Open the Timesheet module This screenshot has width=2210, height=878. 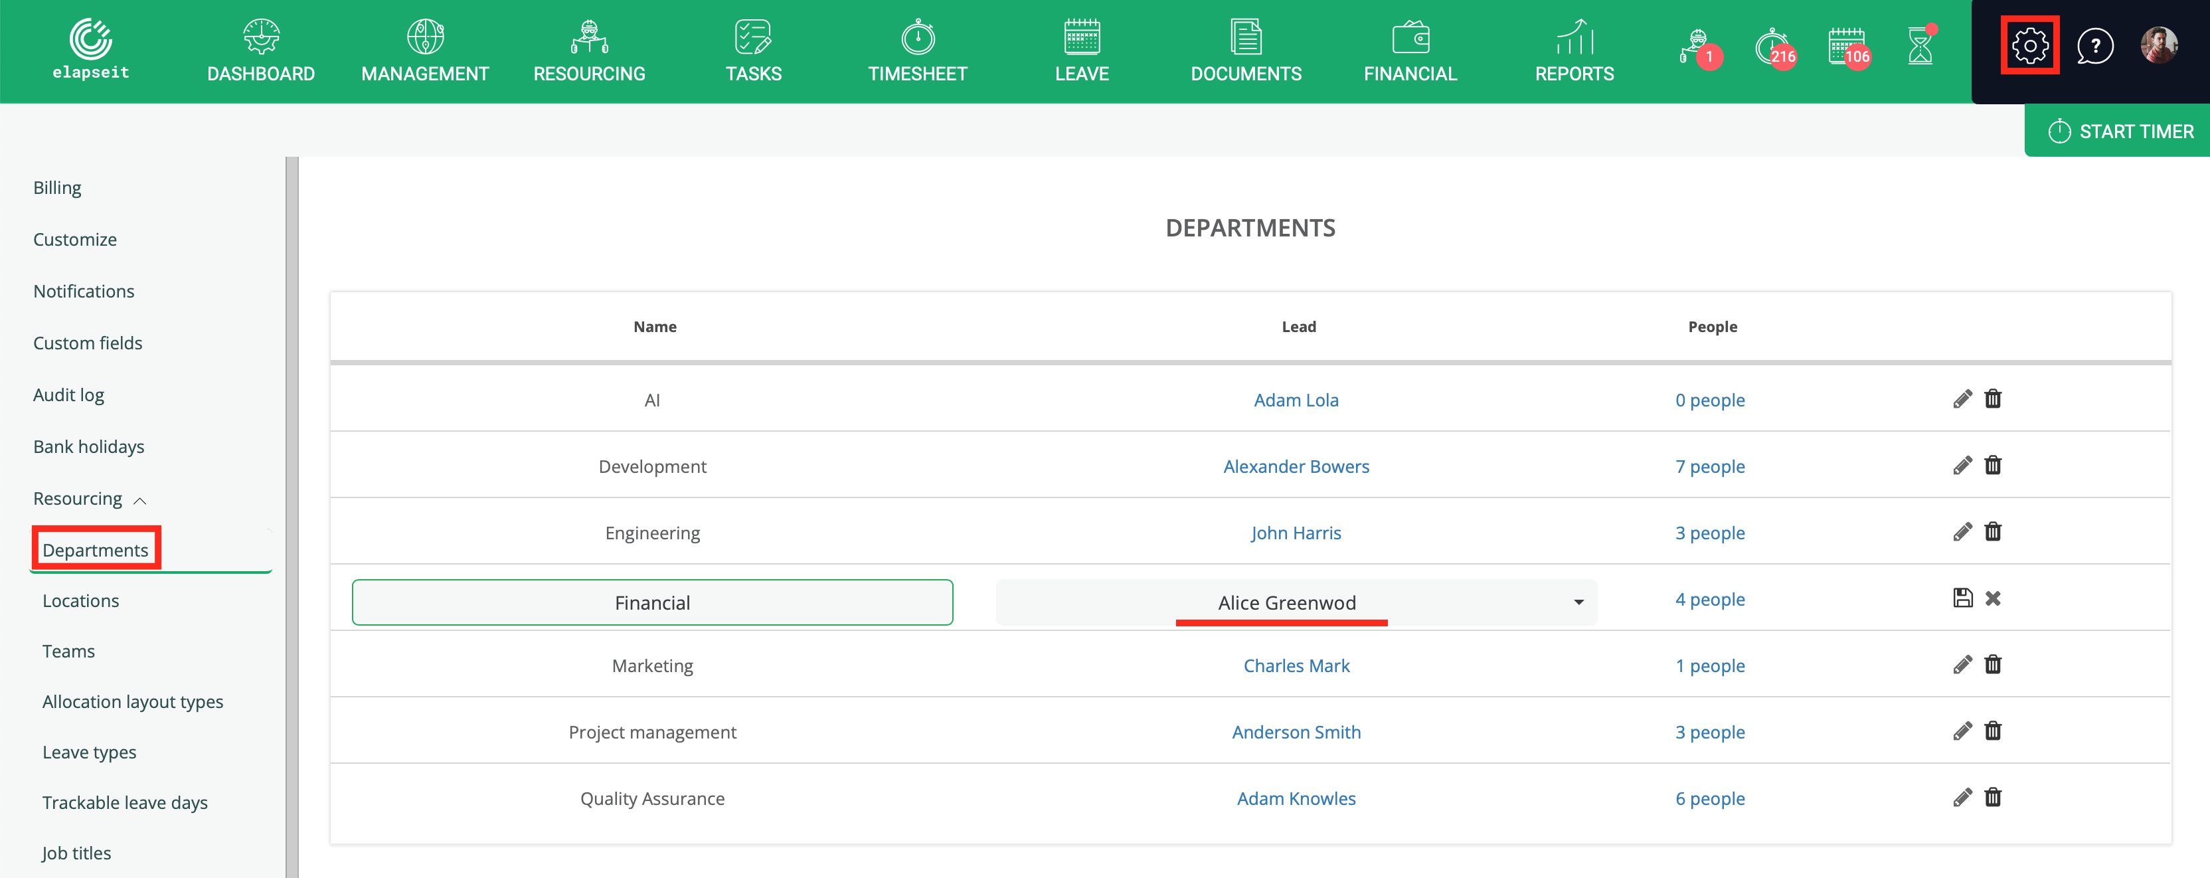tap(914, 50)
